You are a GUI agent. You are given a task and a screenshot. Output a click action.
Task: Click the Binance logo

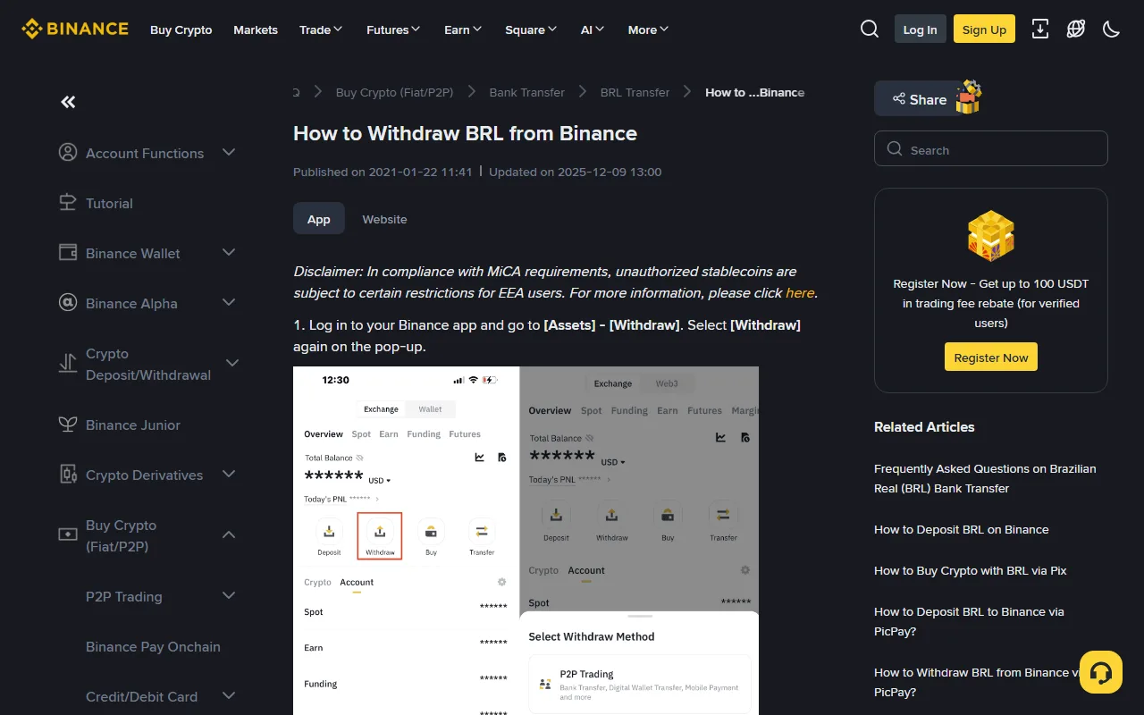point(75,29)
